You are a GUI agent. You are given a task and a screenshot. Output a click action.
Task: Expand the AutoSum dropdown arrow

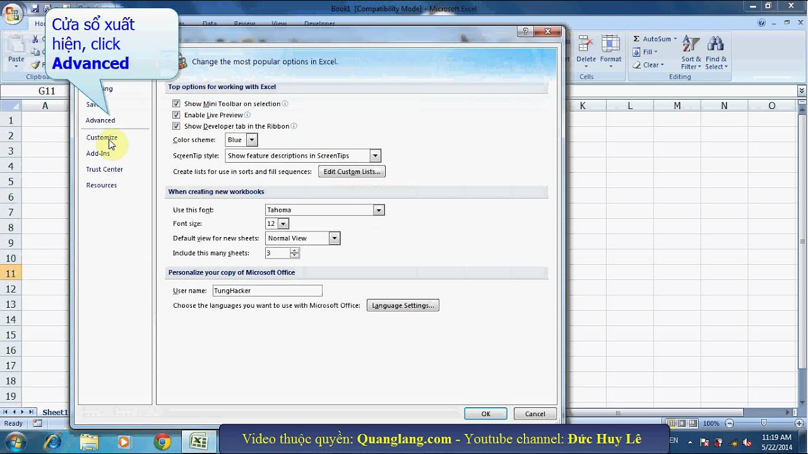pos(675,39)
